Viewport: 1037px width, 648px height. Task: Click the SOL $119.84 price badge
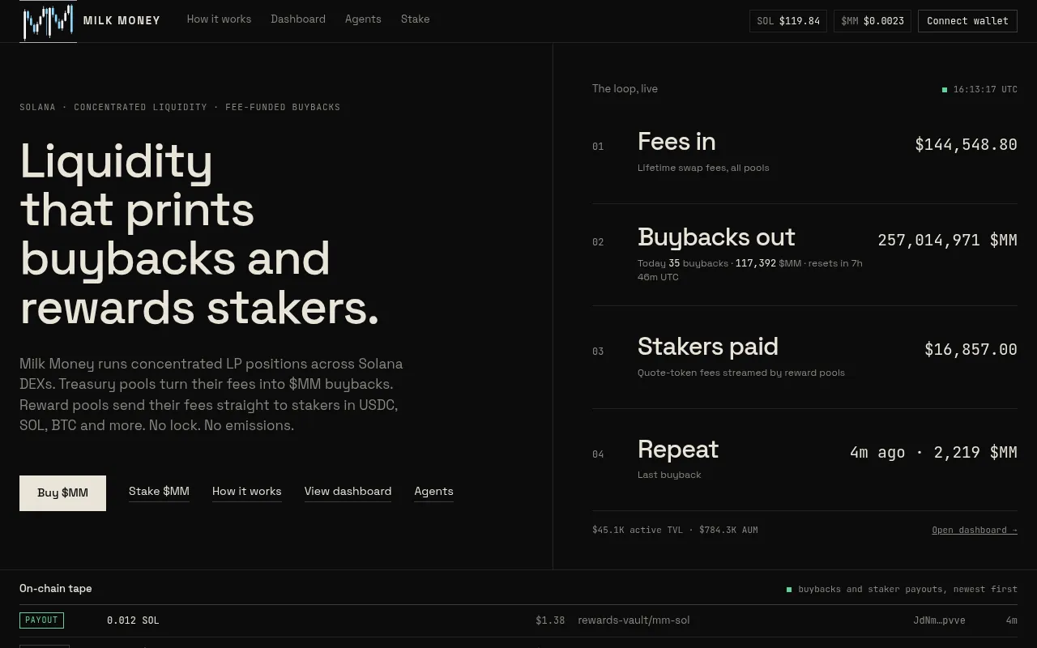pos(788,21)
